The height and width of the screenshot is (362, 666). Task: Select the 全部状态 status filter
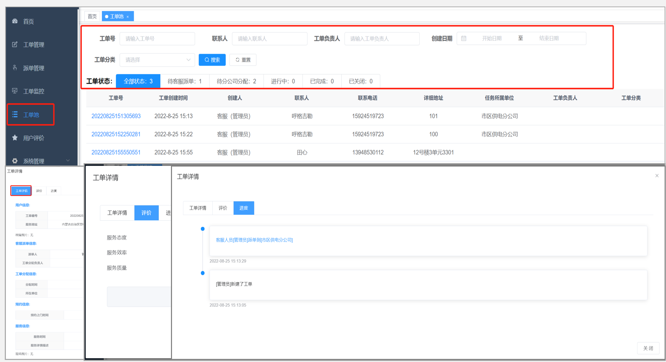[x=138, y=81]
